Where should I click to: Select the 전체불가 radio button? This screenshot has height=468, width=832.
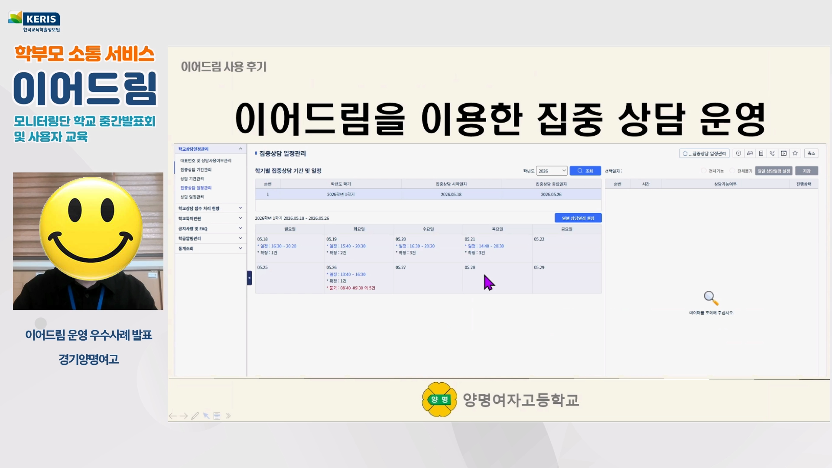click(x=732, y=171)
